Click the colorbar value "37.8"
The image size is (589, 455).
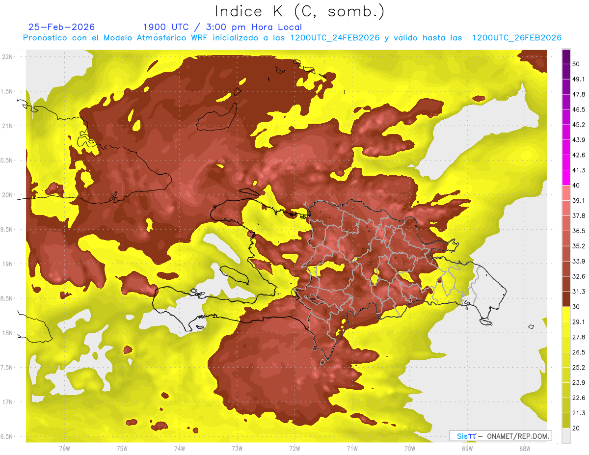tap(579, 215)
